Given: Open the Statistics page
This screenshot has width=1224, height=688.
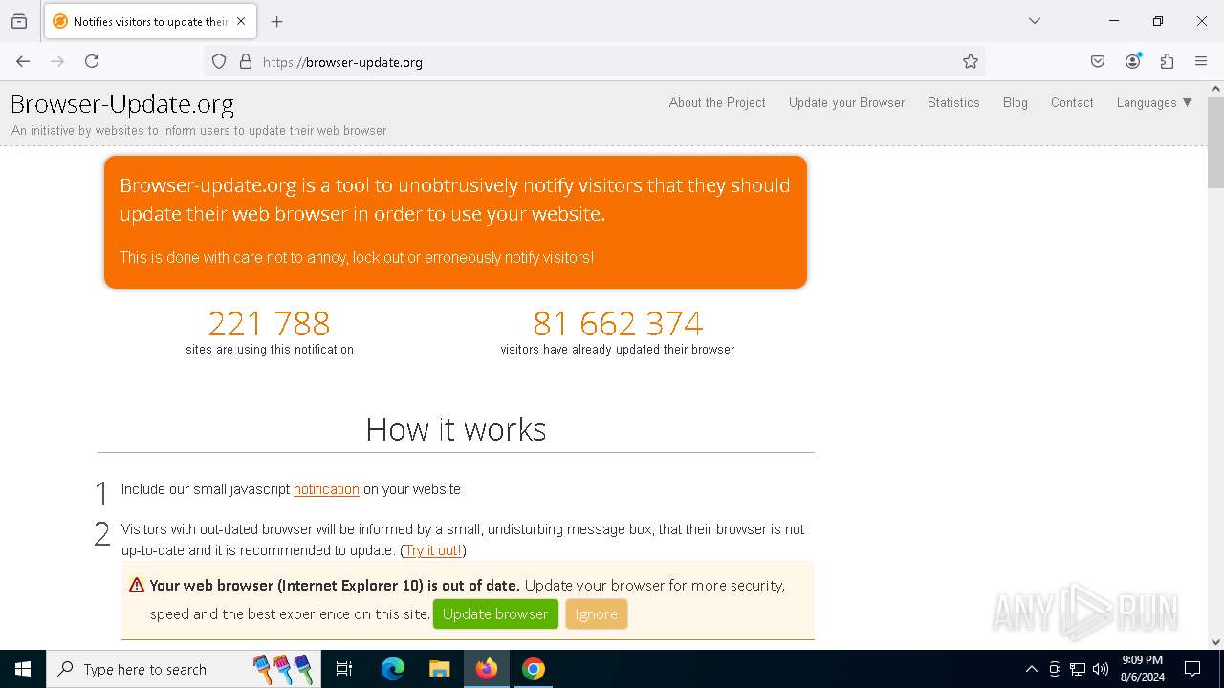Looking at the screenshot, I should pyautogui.click(x=953, y=102).
